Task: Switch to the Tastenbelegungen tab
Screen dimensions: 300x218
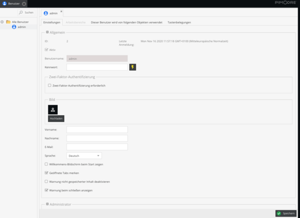Action: pyautogui.click(x=179, y=22)
